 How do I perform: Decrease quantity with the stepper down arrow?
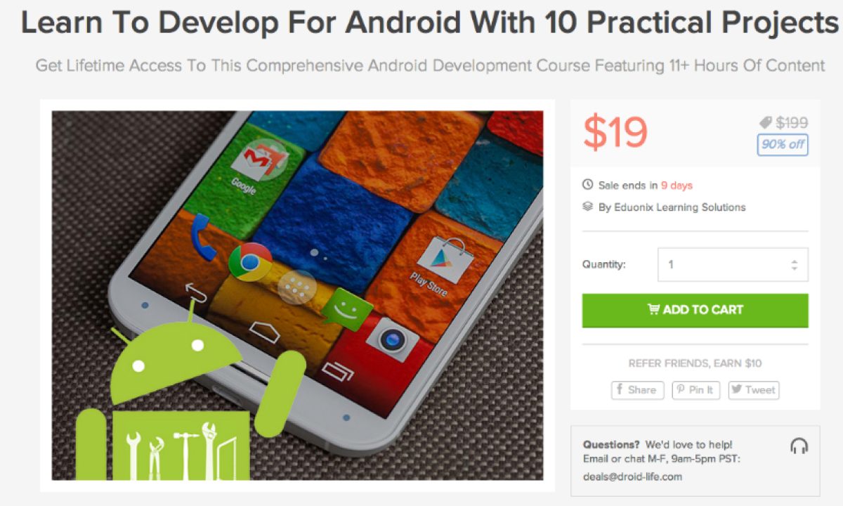pyautogui.click(x=794, y=269)
